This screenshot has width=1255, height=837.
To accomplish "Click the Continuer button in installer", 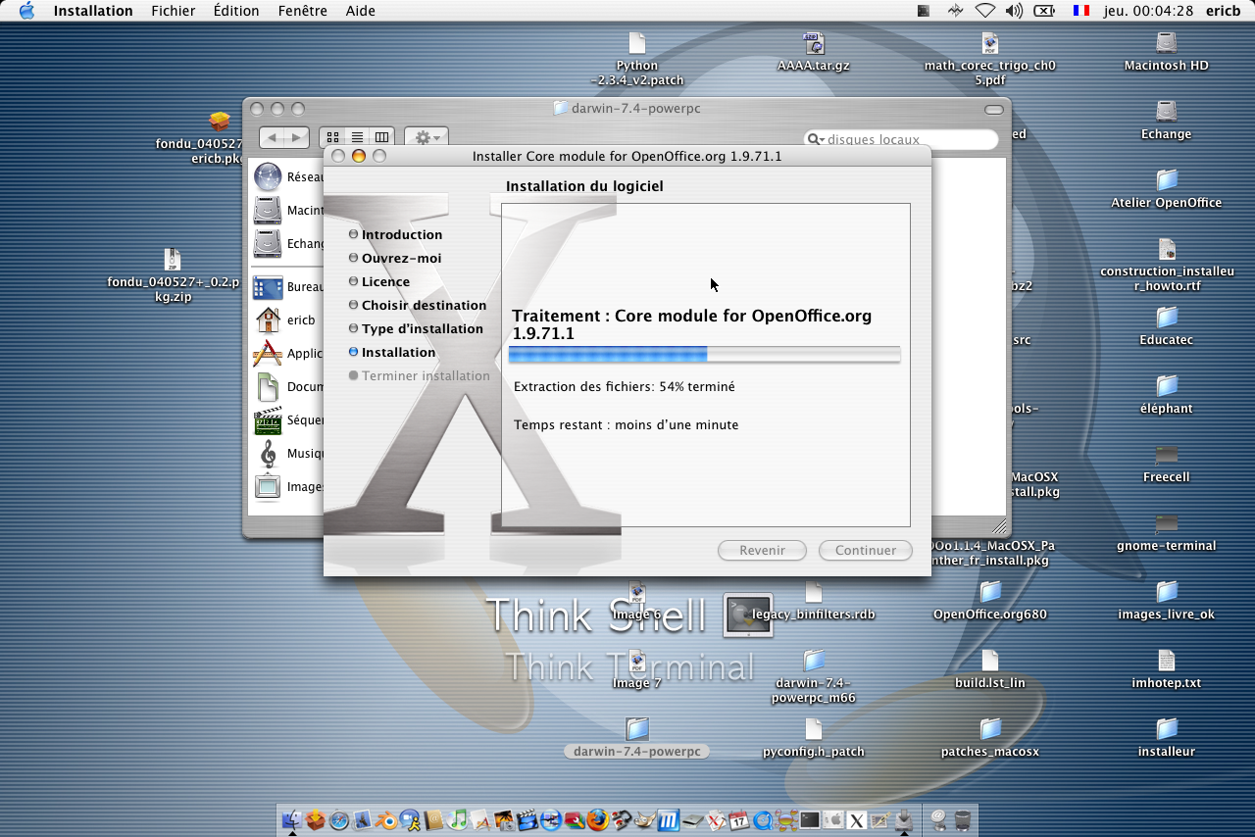I will point(866,550).
